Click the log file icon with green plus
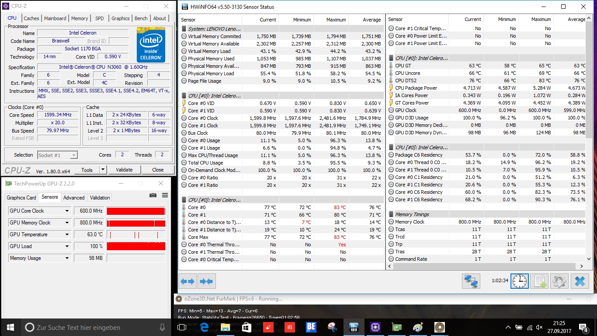The height and width of the screenshot is (336, 597). click(539, 281)
